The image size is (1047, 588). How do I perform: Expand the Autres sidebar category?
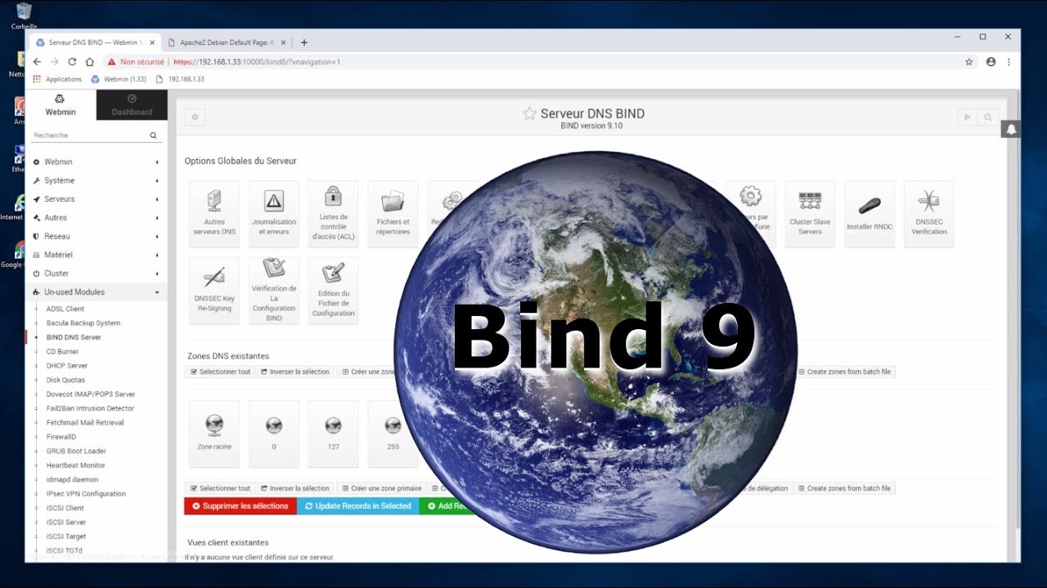point(97,218)
